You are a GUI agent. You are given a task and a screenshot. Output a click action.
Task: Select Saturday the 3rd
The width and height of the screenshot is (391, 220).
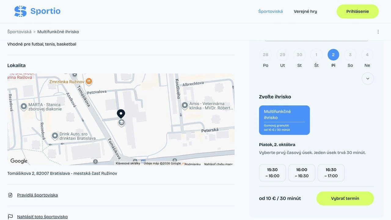click(350, 55)
